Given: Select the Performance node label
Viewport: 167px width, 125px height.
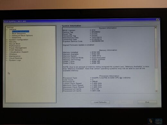Looking at the screenshot, I should (x=15, y=46).
